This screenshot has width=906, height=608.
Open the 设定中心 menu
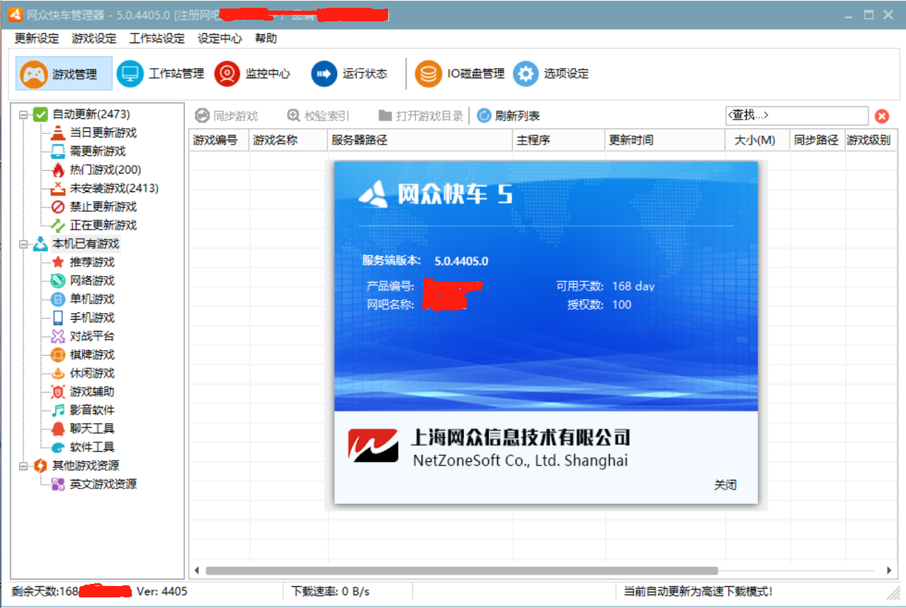[x=220, y=38]
